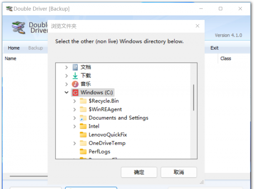Click the Class column header
This screenshot has height=189, width=254.
coord(225,59)
